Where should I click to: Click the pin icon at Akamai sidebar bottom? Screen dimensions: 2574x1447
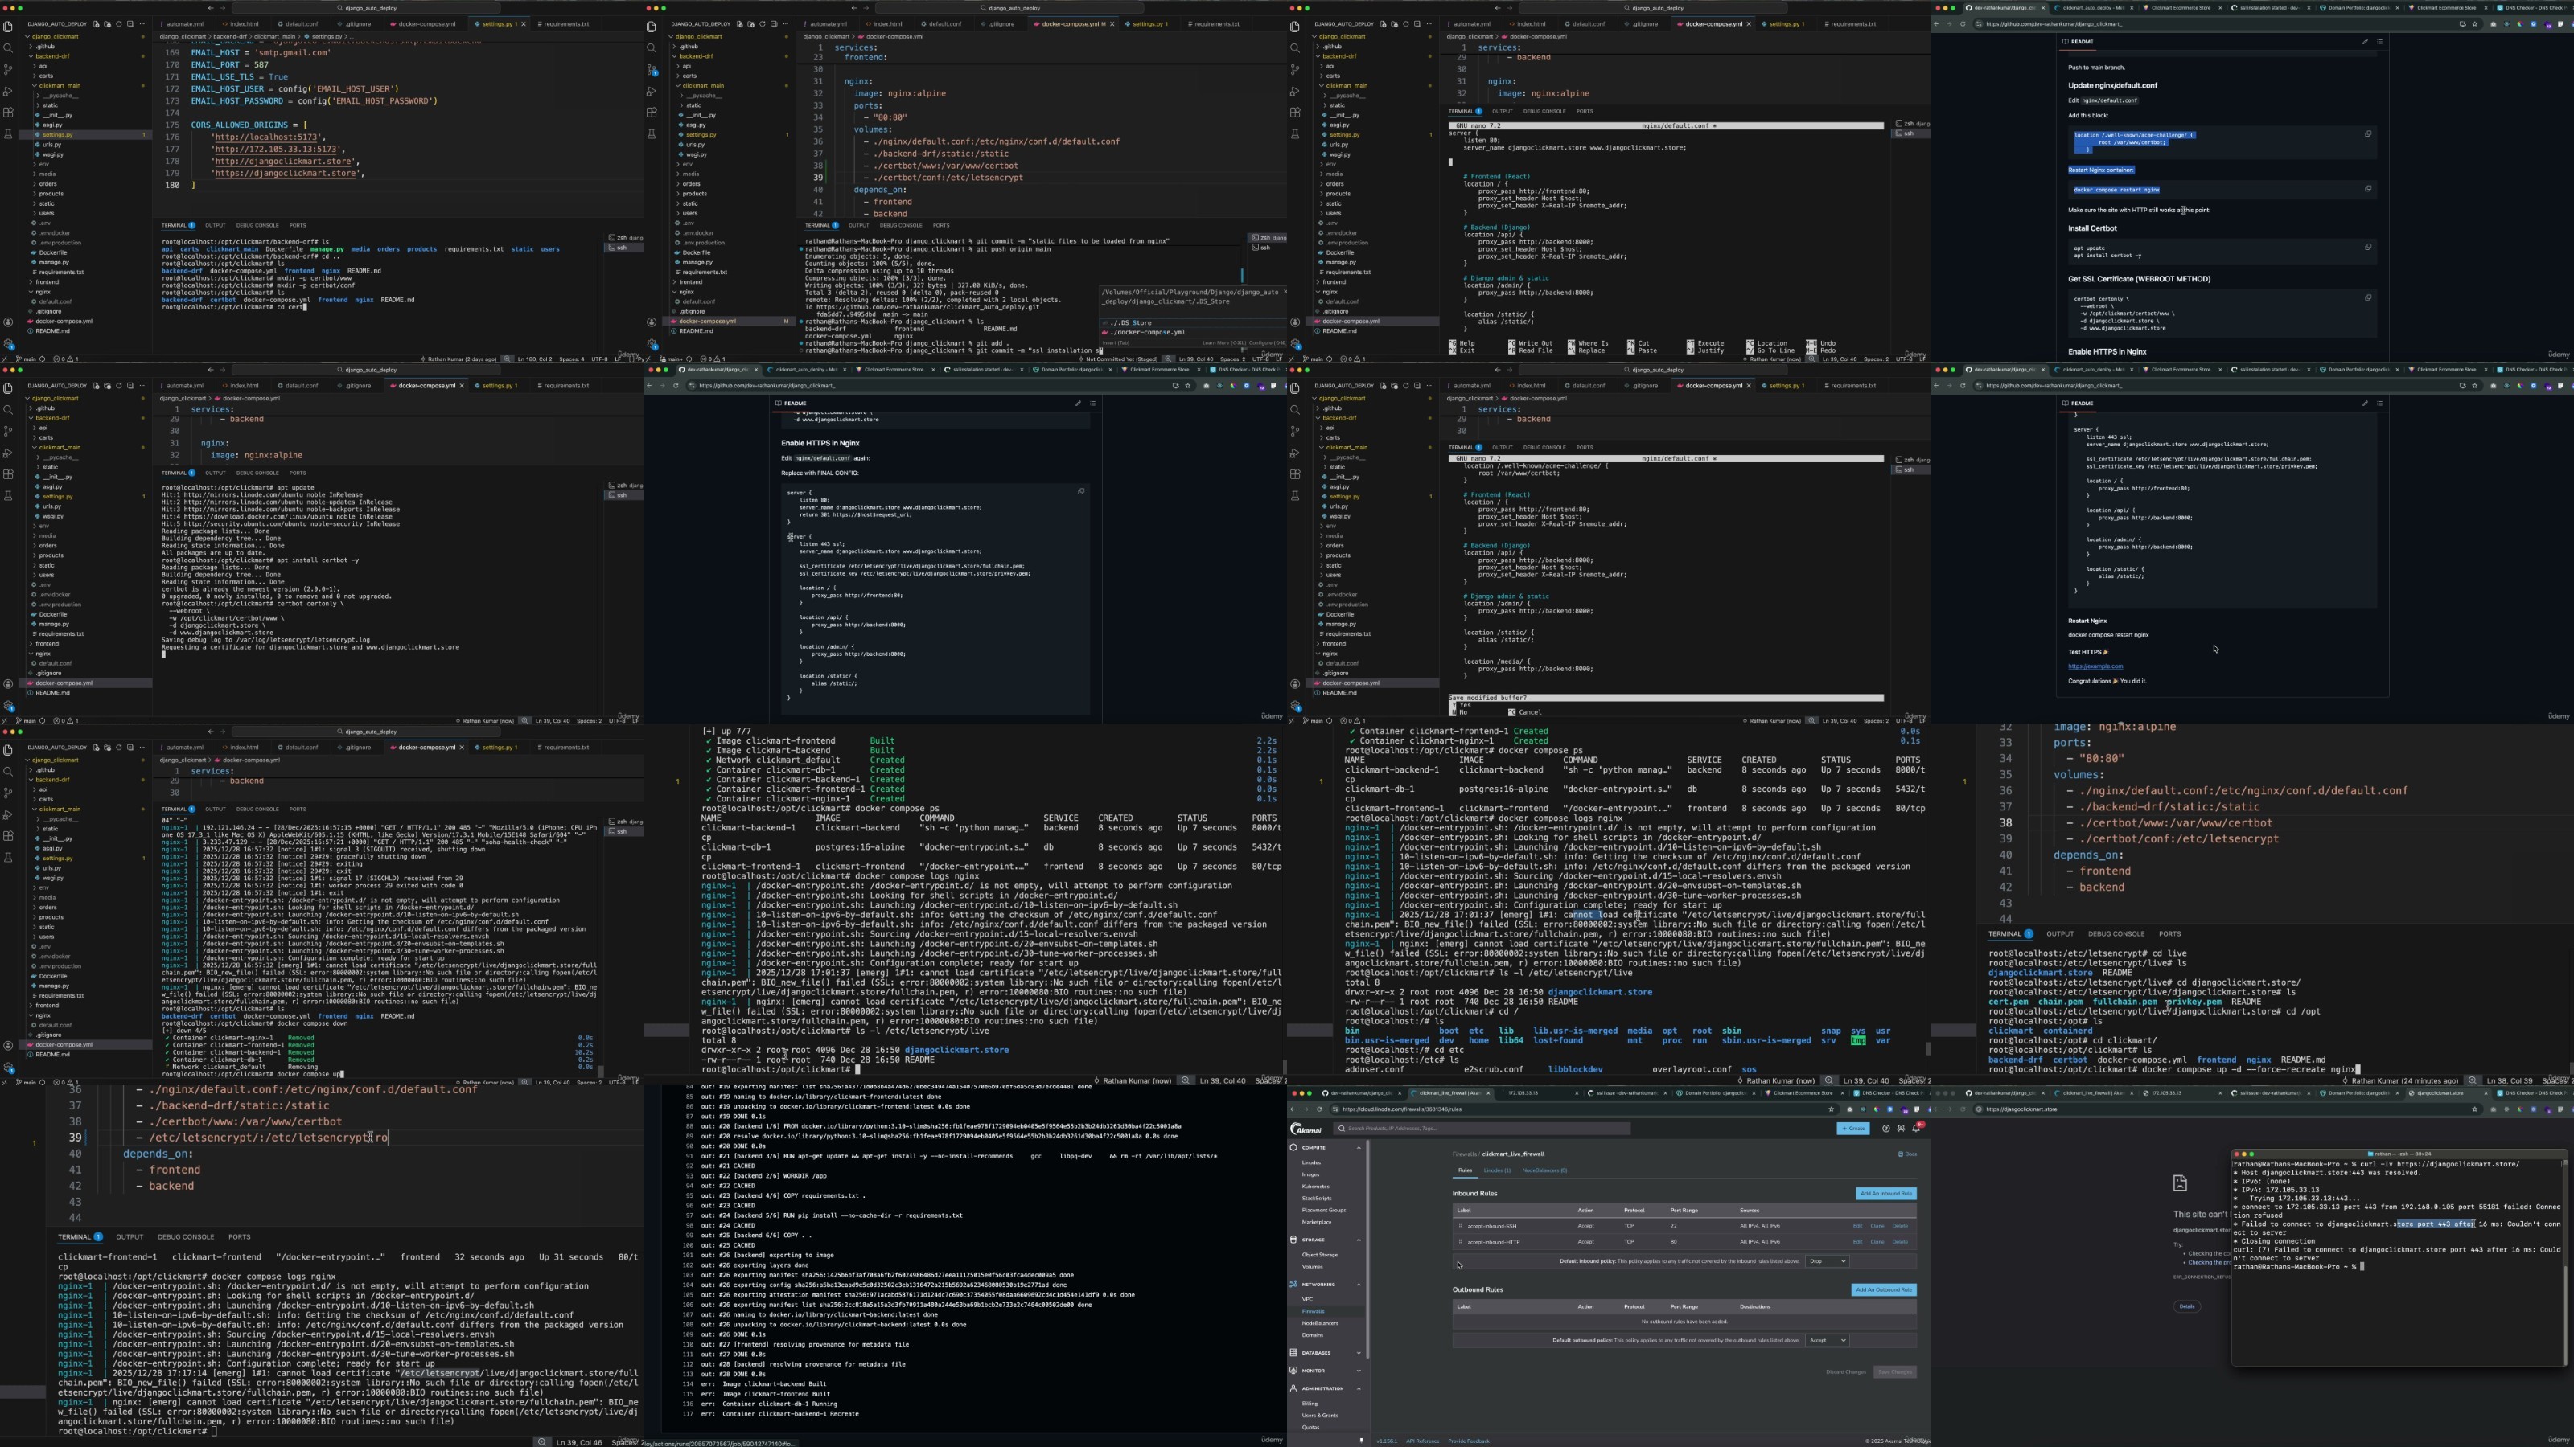click(x=1361, y=1440)
